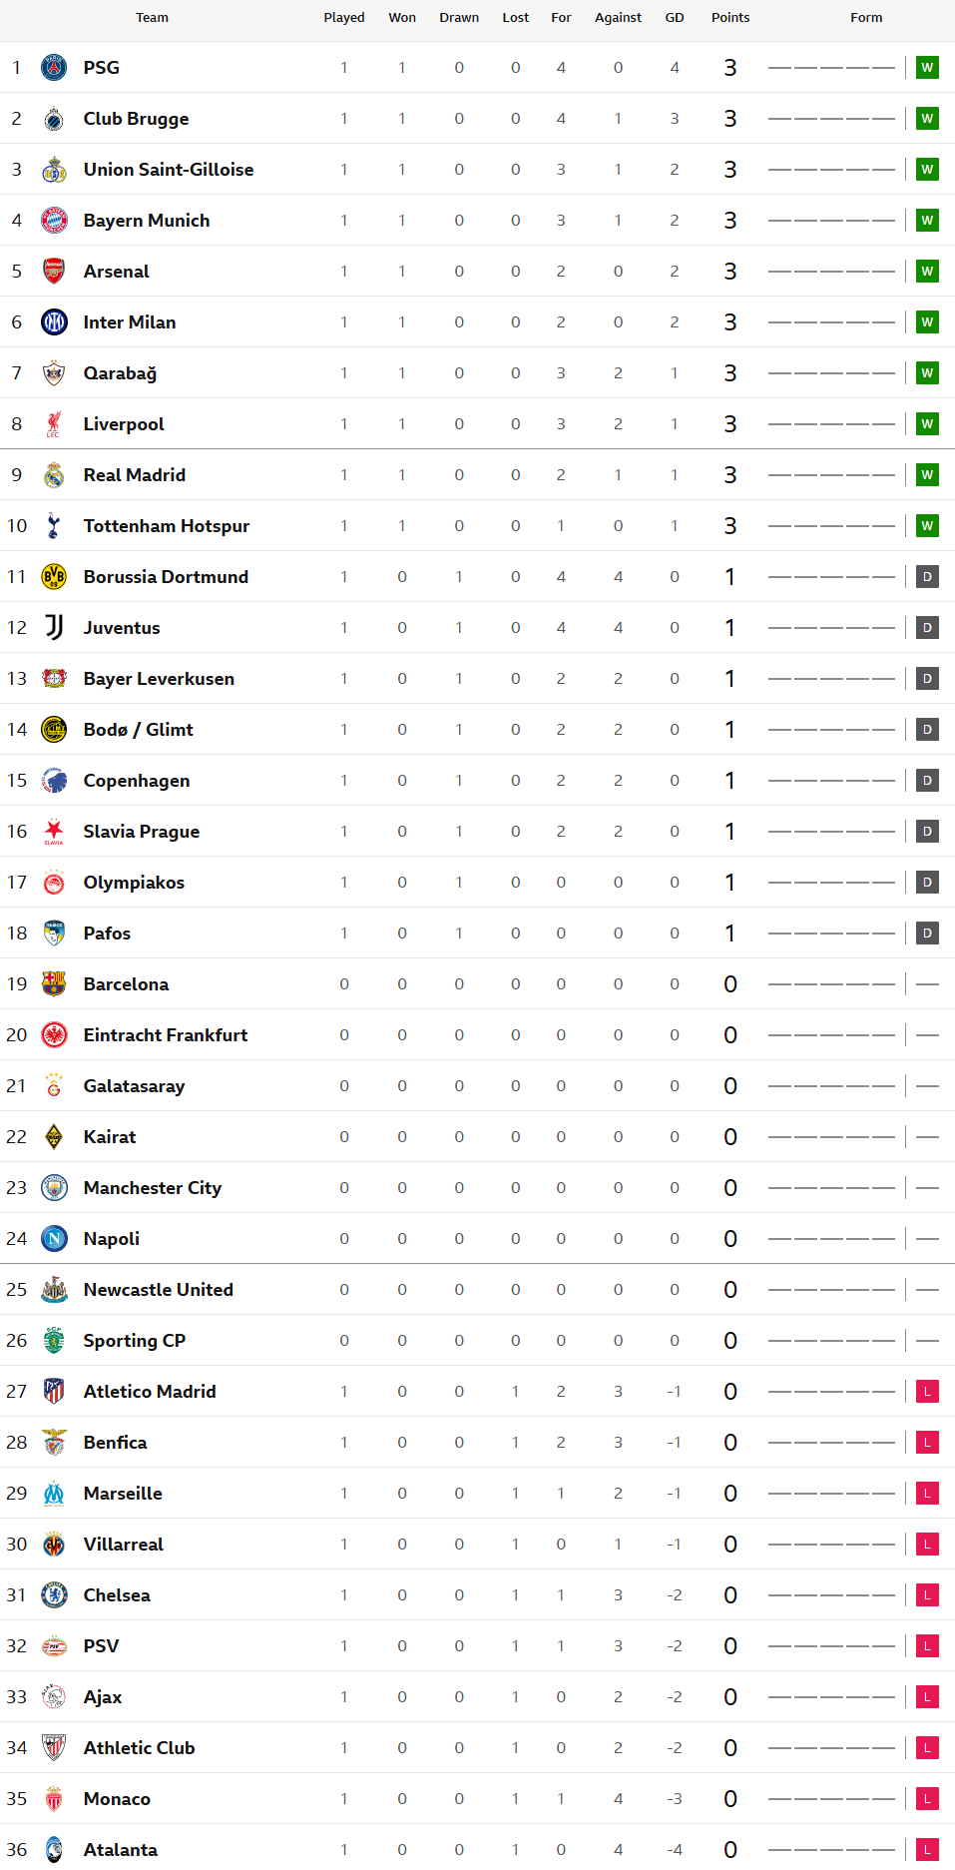This screenshot has width=955, height=1870.
Task: Click the GD column header
Action: pyautogui.click(x=675, y=18)
